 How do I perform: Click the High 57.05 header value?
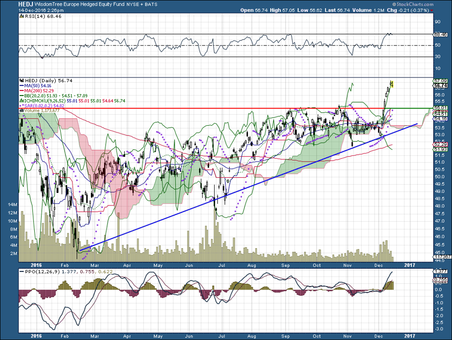pos(282,10)
